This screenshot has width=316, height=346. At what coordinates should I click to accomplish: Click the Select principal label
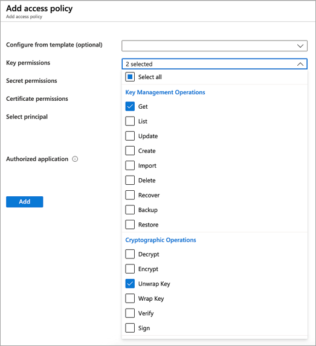click(27, 117)
